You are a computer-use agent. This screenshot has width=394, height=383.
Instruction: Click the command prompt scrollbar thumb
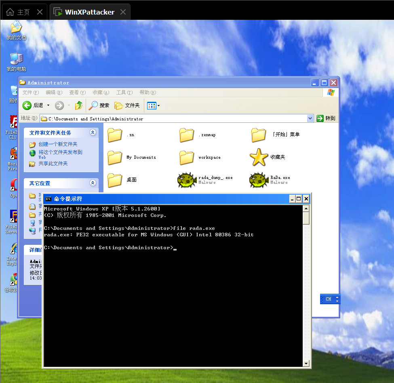click(x=306, y=218)
